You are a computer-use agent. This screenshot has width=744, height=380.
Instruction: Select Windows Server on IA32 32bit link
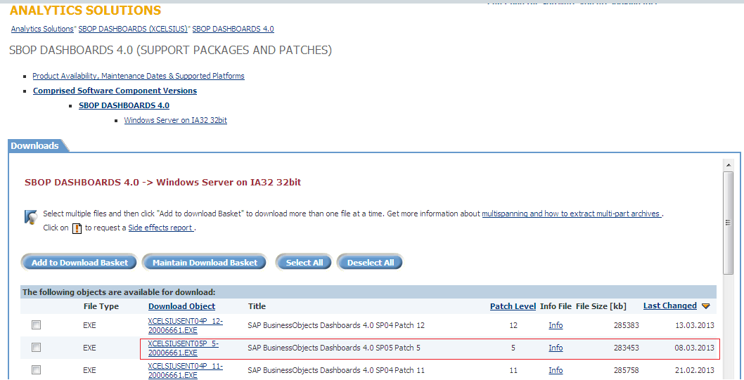click(x=175, y=121)
